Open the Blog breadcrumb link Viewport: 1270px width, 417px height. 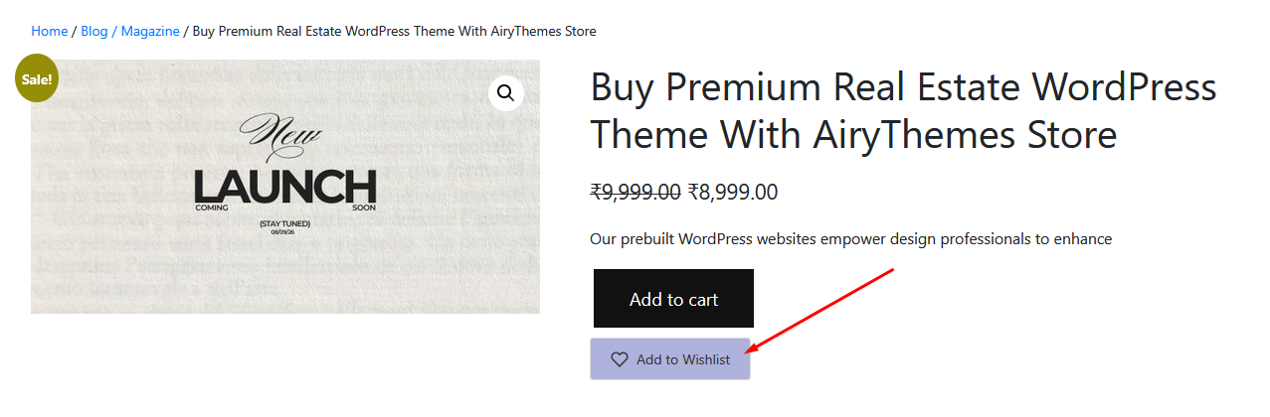(x=94, y=31)
